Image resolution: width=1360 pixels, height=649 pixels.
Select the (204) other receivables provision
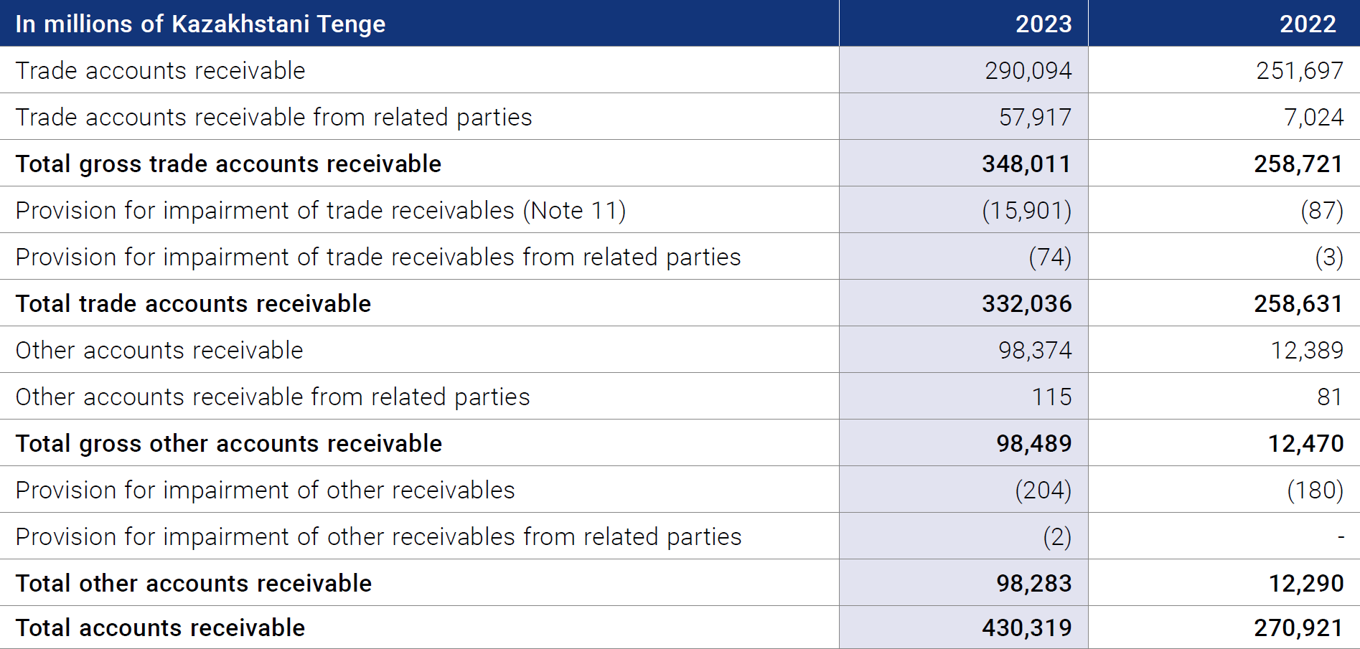[x=1043, y=490]
